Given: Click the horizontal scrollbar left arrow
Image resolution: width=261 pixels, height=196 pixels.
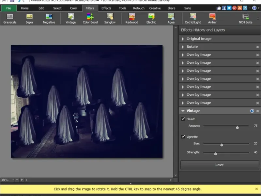Looking at the screenshot, I should coord(26,180).
